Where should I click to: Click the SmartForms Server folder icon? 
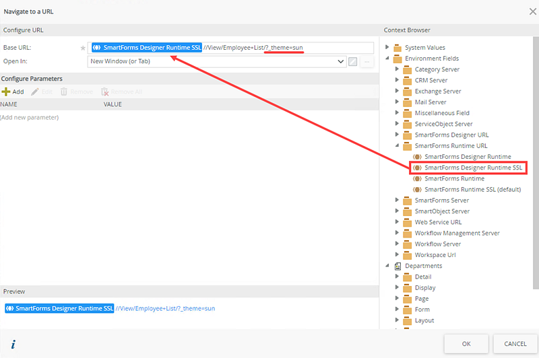pyautogui.click(x=408, y=201)
